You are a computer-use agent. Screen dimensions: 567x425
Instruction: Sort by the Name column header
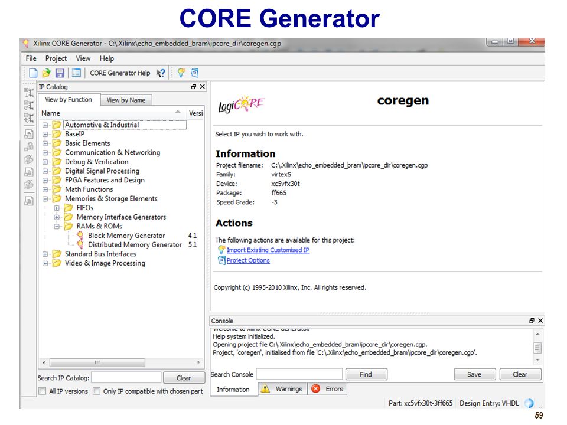pyautogui.click(x=112, y=113)
